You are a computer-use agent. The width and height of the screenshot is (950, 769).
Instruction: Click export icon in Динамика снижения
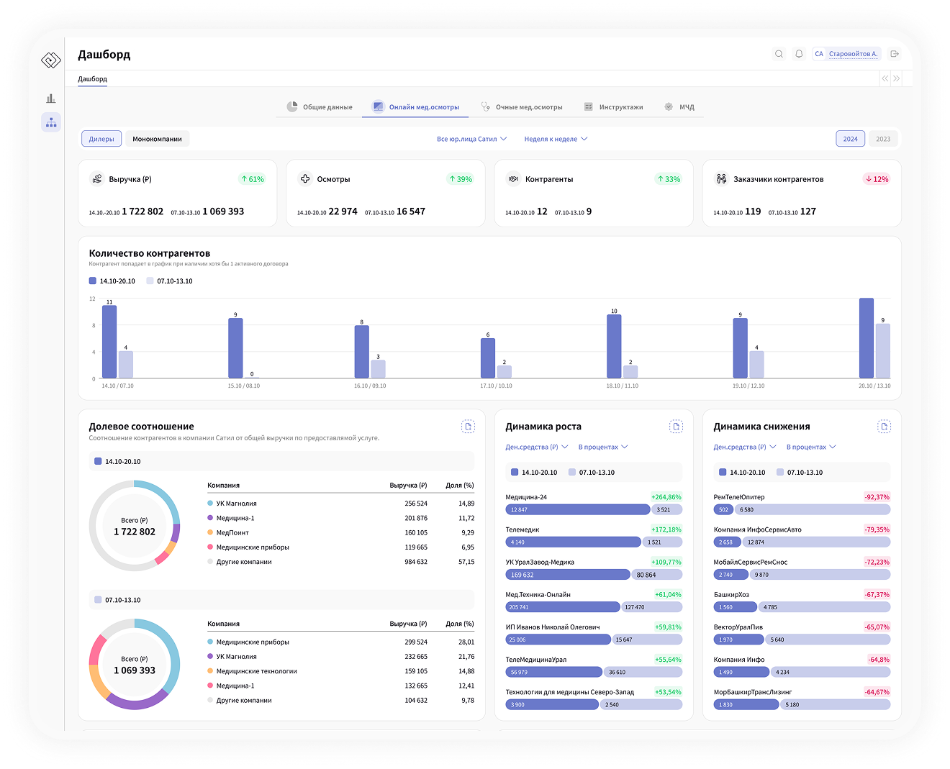point(884,427)
